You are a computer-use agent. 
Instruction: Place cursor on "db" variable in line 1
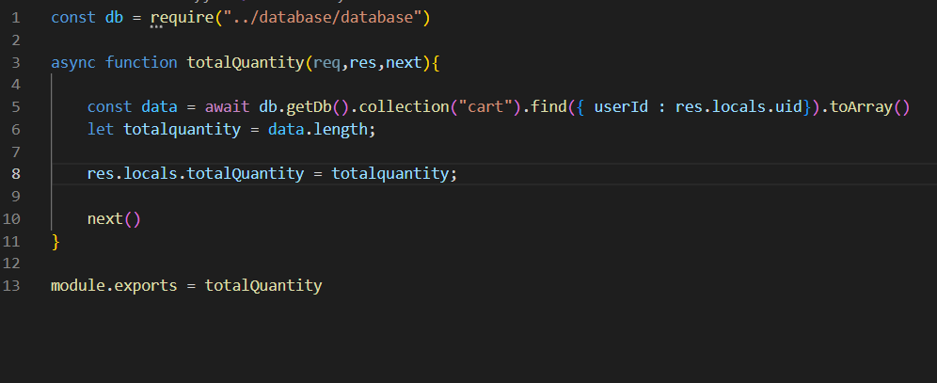click(114, 18)
